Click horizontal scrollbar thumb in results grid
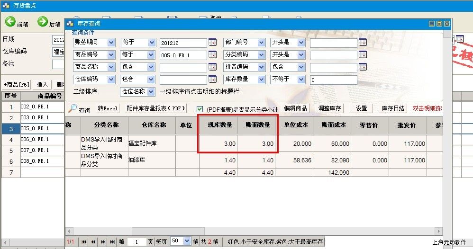Image resolution: width=473 pixels, height=249 pixels. click(168, 231)
